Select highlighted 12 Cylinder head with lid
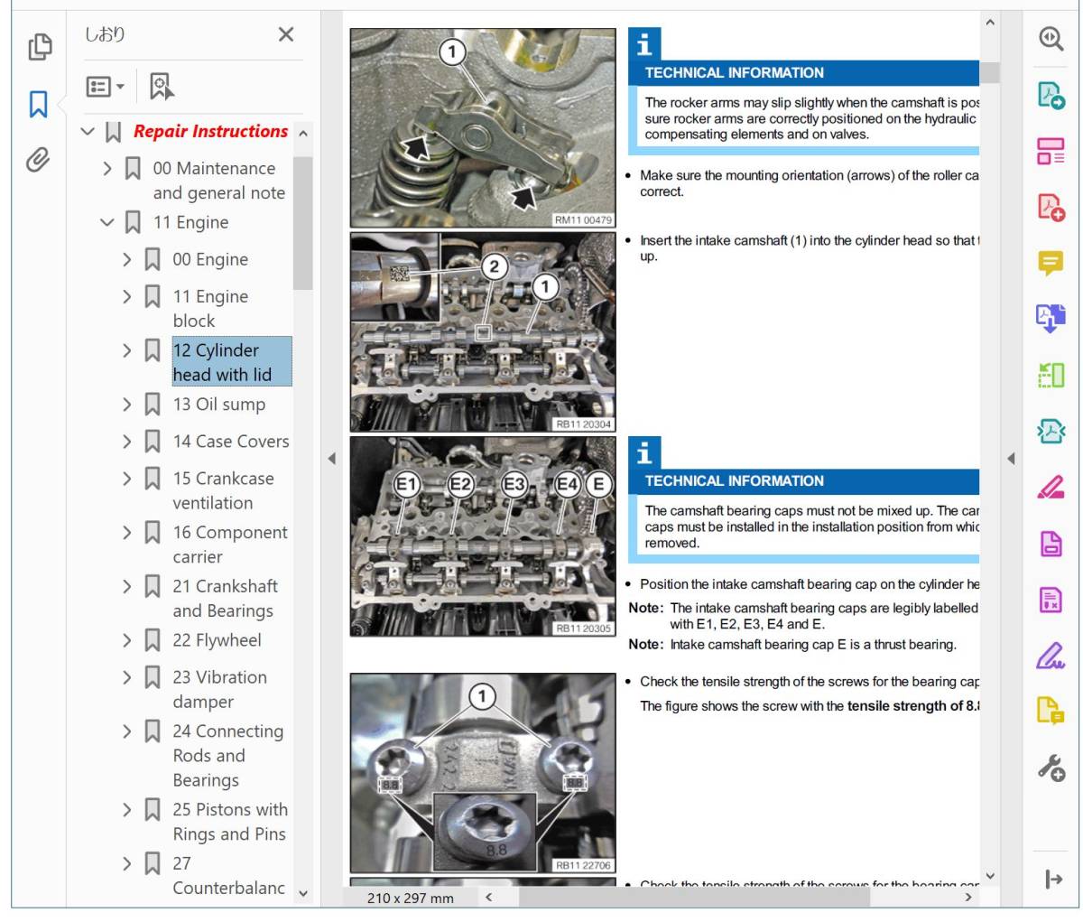 [232, 362]
